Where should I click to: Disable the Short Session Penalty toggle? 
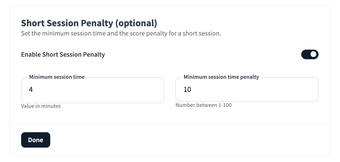pos(310,54)
